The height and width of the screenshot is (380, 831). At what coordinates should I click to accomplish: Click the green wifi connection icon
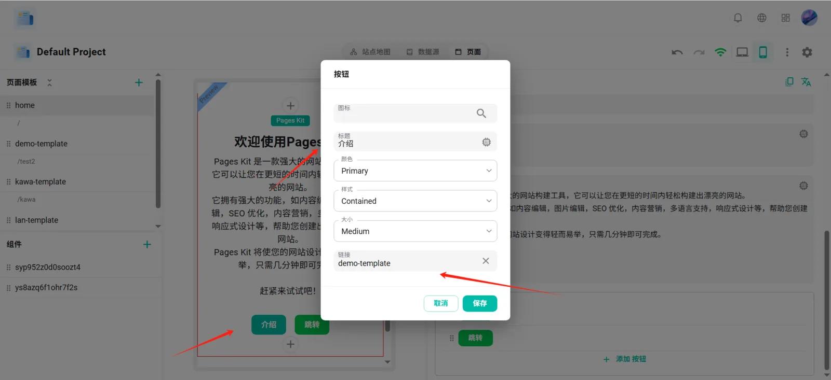point(720,52)
